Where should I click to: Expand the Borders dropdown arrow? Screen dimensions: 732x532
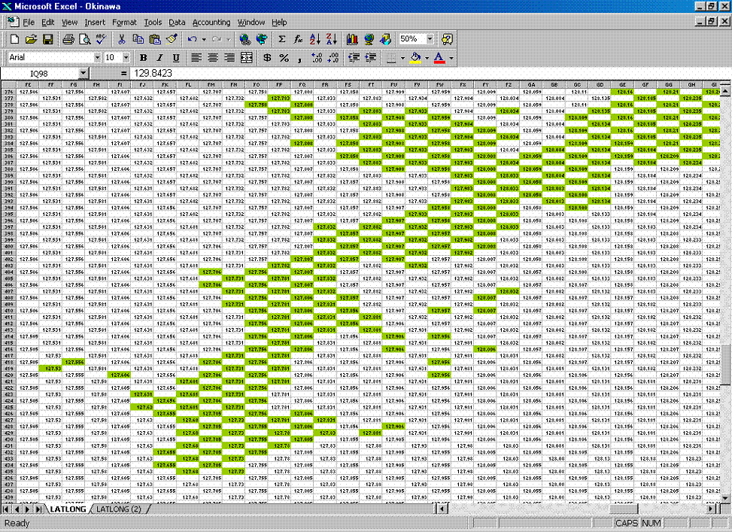(402, 57)
